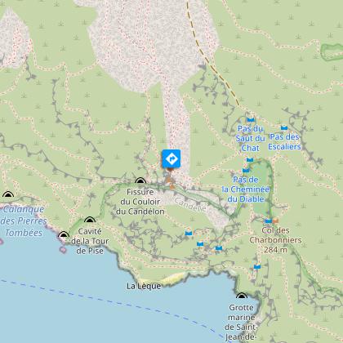
Task: Click the Calanque des Pierres Tombées label
Action: pos(23,221)
